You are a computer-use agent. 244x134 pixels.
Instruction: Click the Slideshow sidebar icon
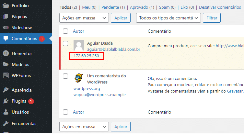(x=6, y=28)
